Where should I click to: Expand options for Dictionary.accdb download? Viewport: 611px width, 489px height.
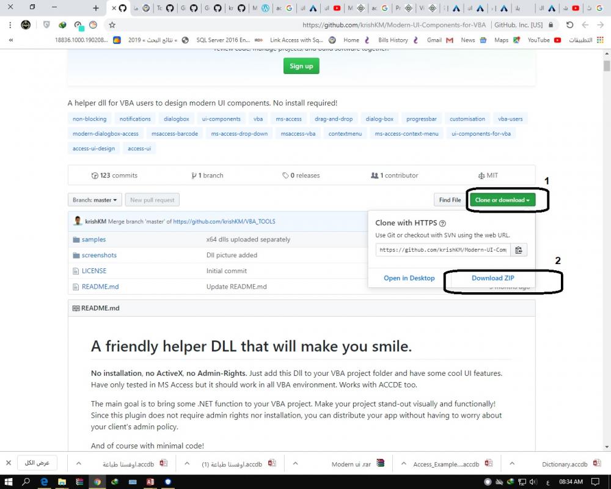click(512, 463)
